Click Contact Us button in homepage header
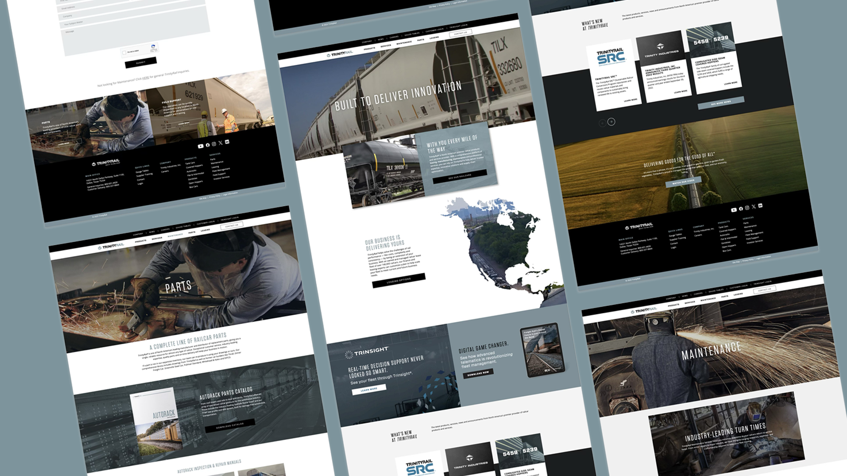The height and width of the screenshot is (476, 847). (461, 33)
